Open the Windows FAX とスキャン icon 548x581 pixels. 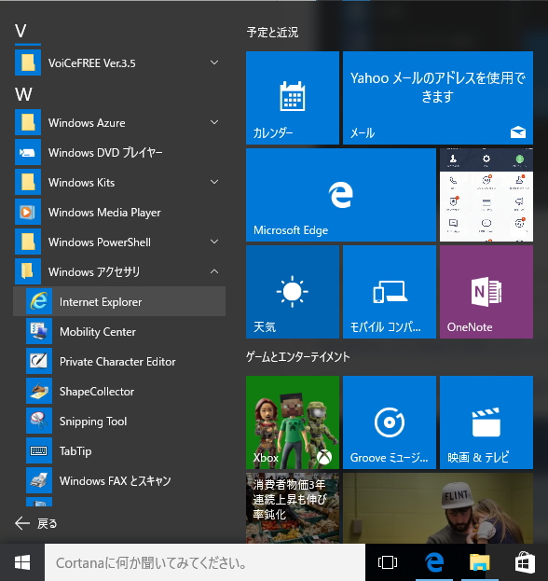point(39,480)
